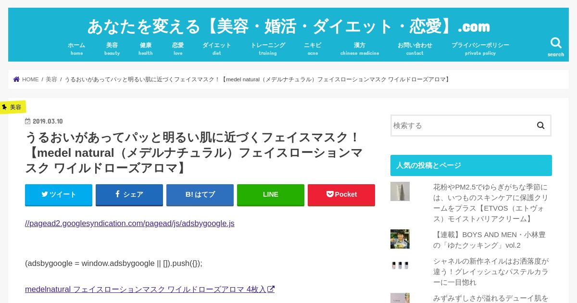
Task: Open 美容 beauty menu item
Action: (112, 49)
